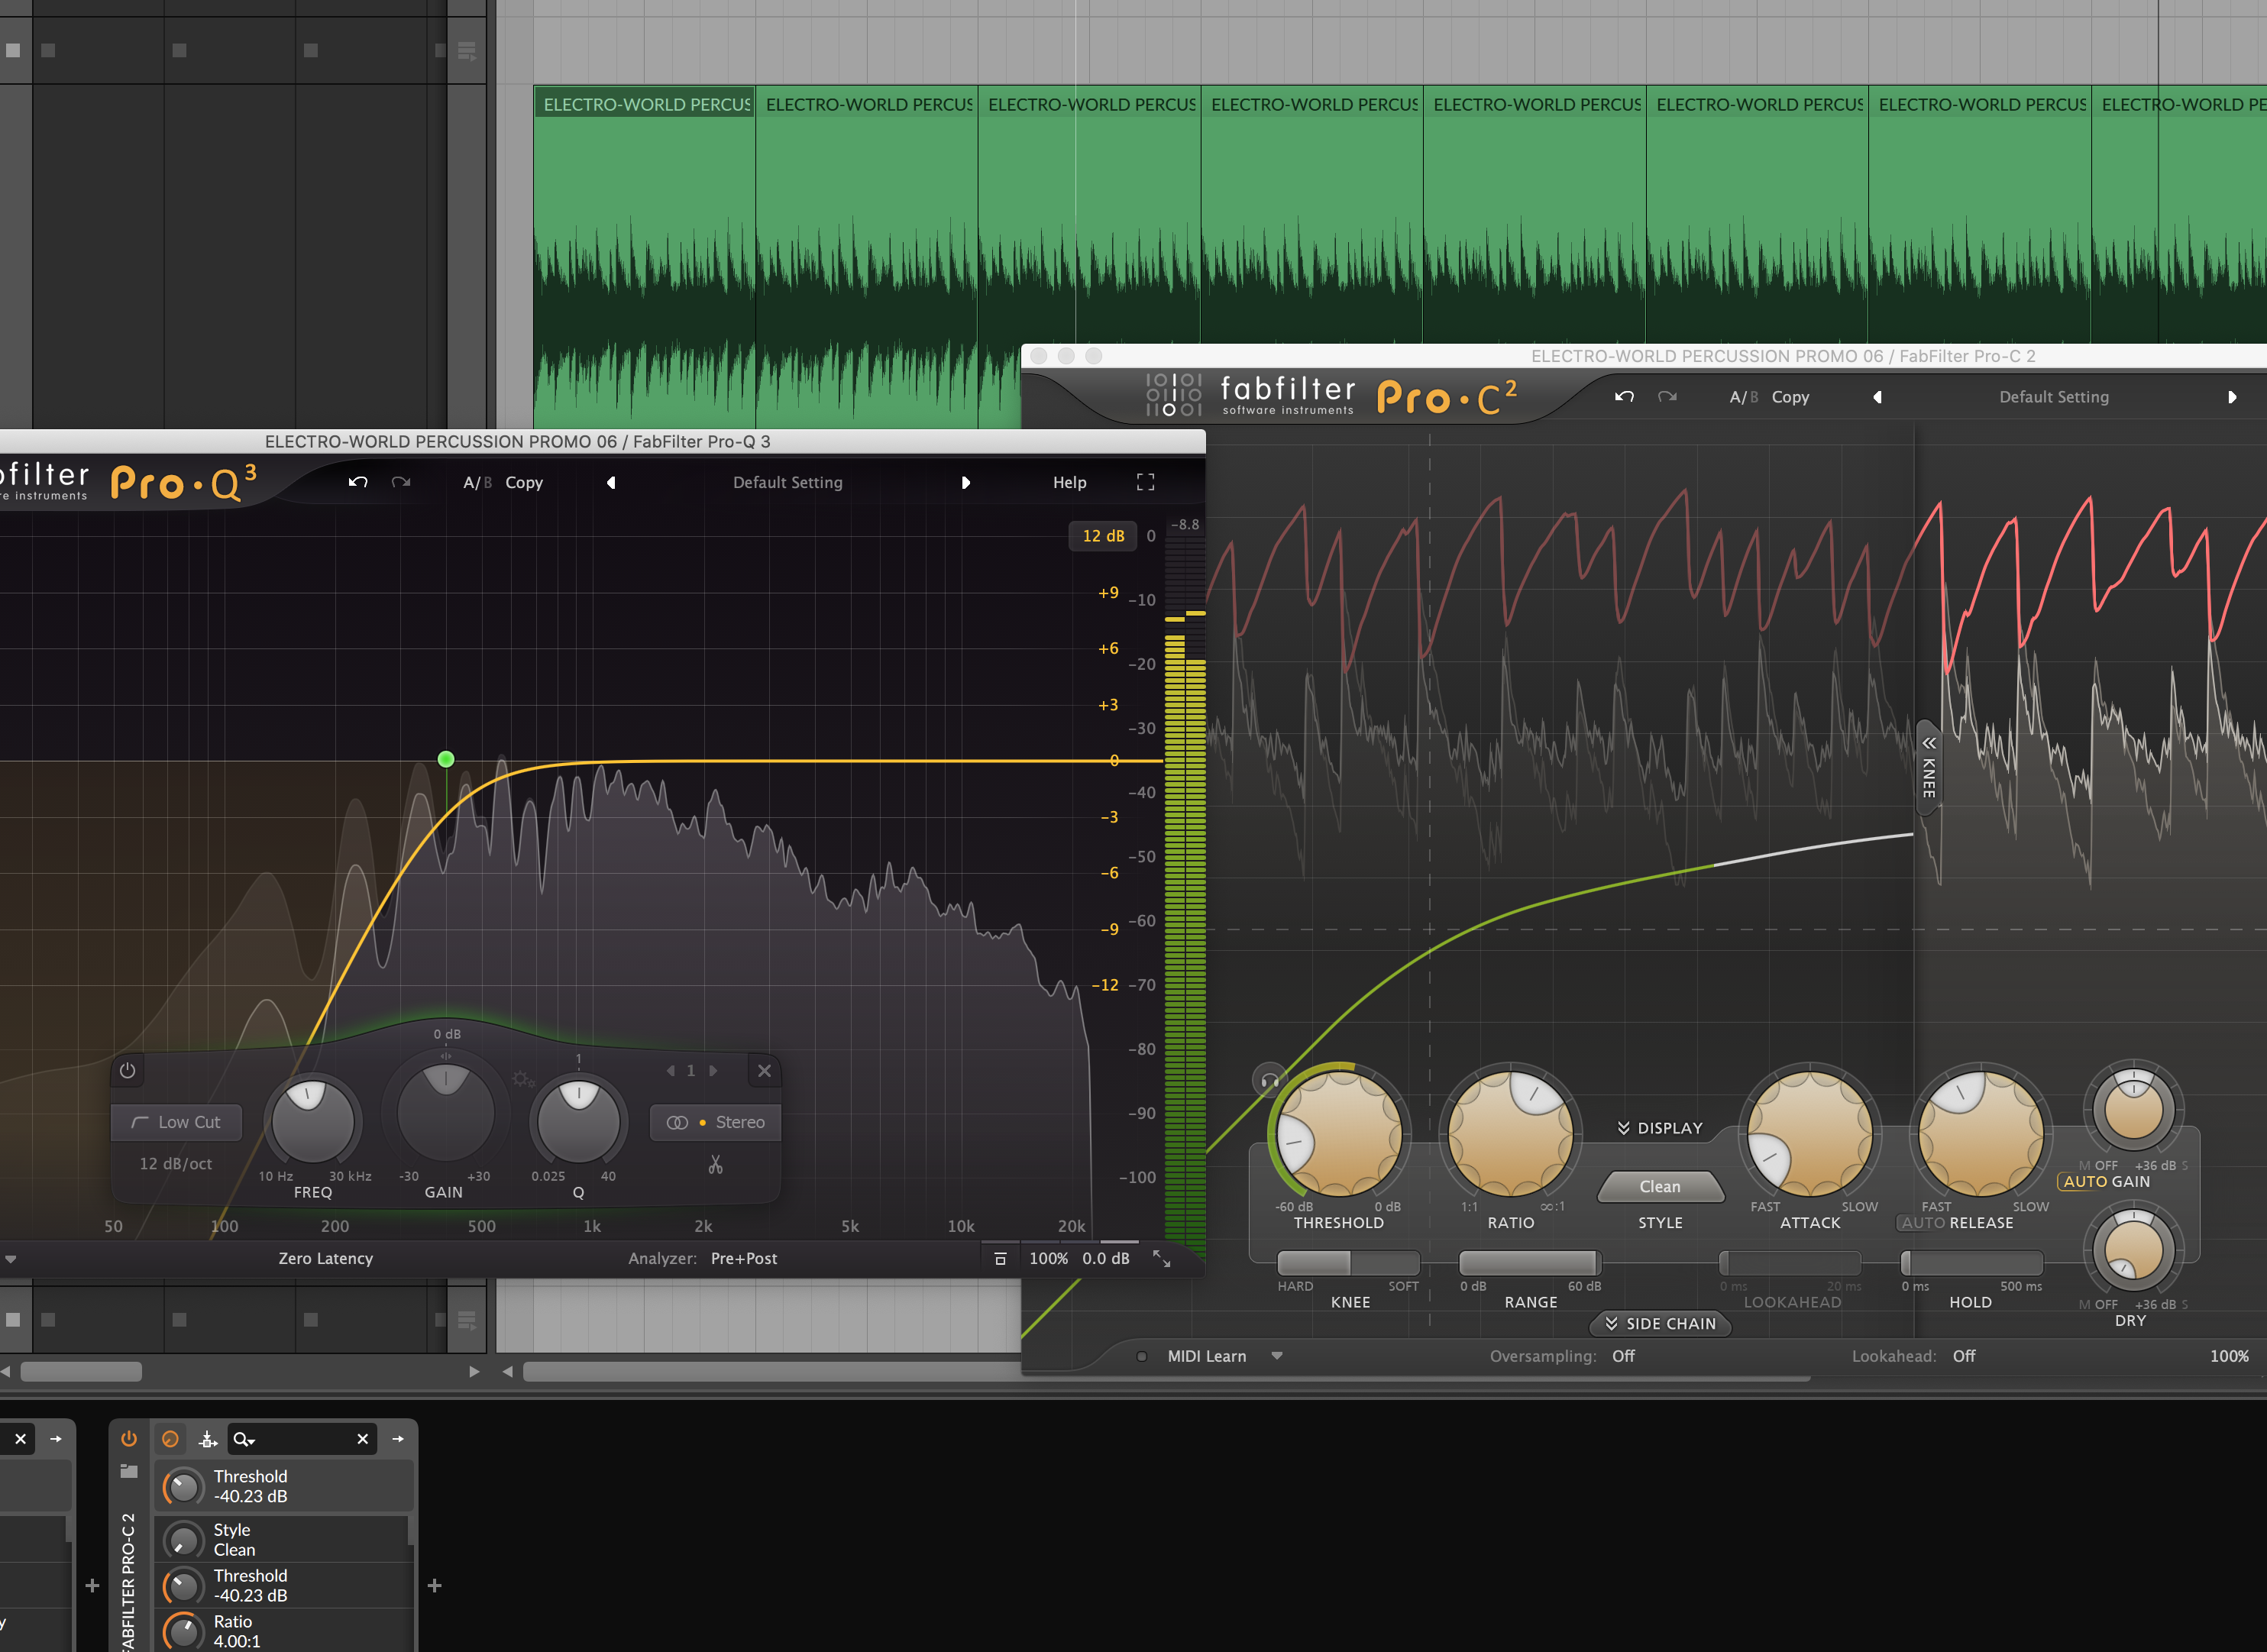Click the scissors split band icon
The height and width of the screenshot is (1652, 2267).
pyautogui.click(x=715, y=1164)
